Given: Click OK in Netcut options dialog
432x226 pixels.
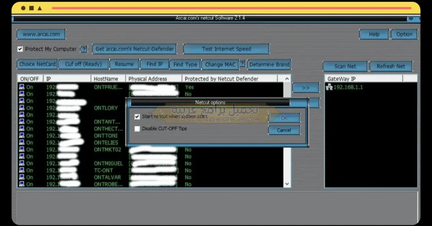Looking at the screenshot, I should click(284, 118).
